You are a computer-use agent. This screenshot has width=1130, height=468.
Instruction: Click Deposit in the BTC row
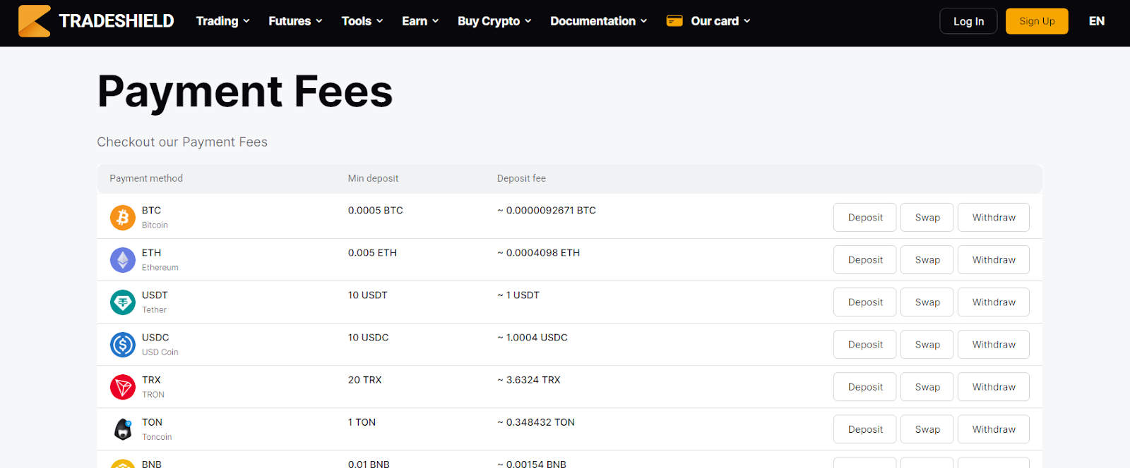(x=865, y=217)
